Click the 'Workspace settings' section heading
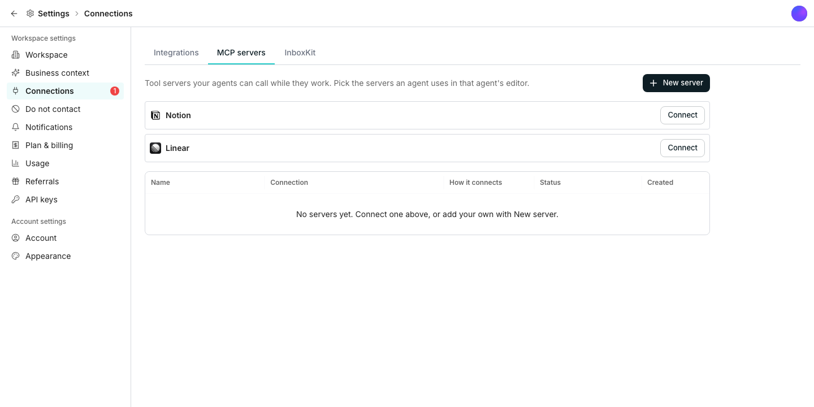The height and width of the screenshot is (407, 814). point(44,38)
